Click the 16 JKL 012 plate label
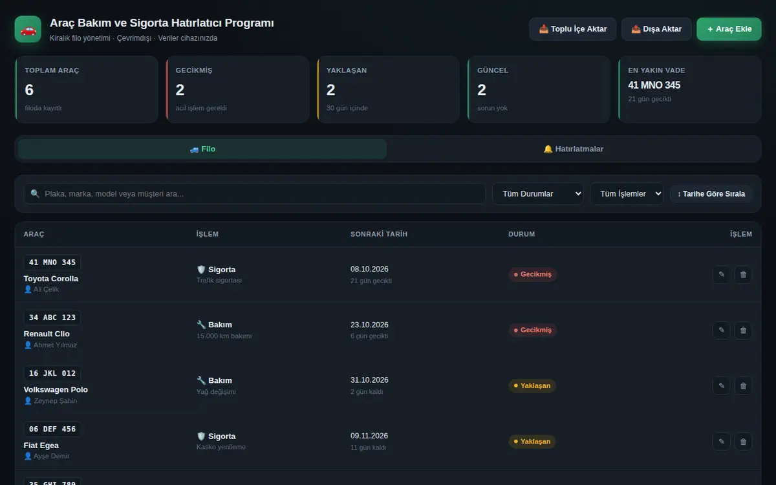 [52, 373]
